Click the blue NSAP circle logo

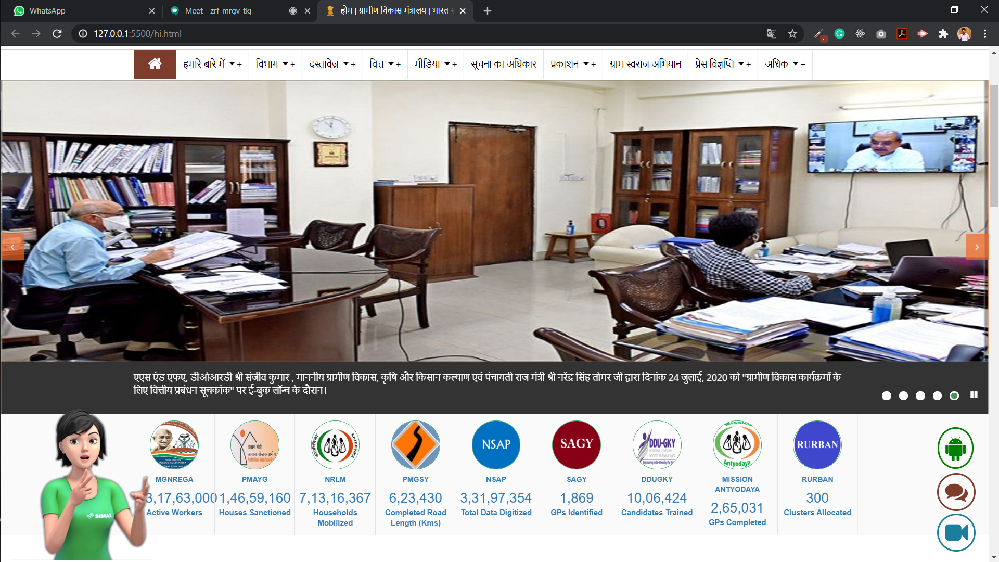496,445
